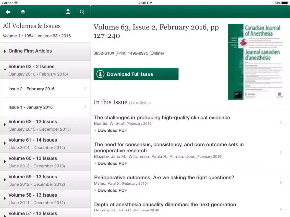Viewport: 290px width, 217px height.
Task: Open 'Perioperative outcomes: Are we asking' article
Action: (164, 178)
